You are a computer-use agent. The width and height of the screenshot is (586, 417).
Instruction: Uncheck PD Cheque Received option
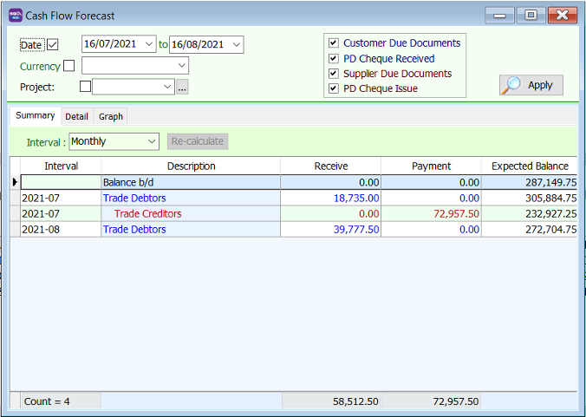click(x=333, y=59)
